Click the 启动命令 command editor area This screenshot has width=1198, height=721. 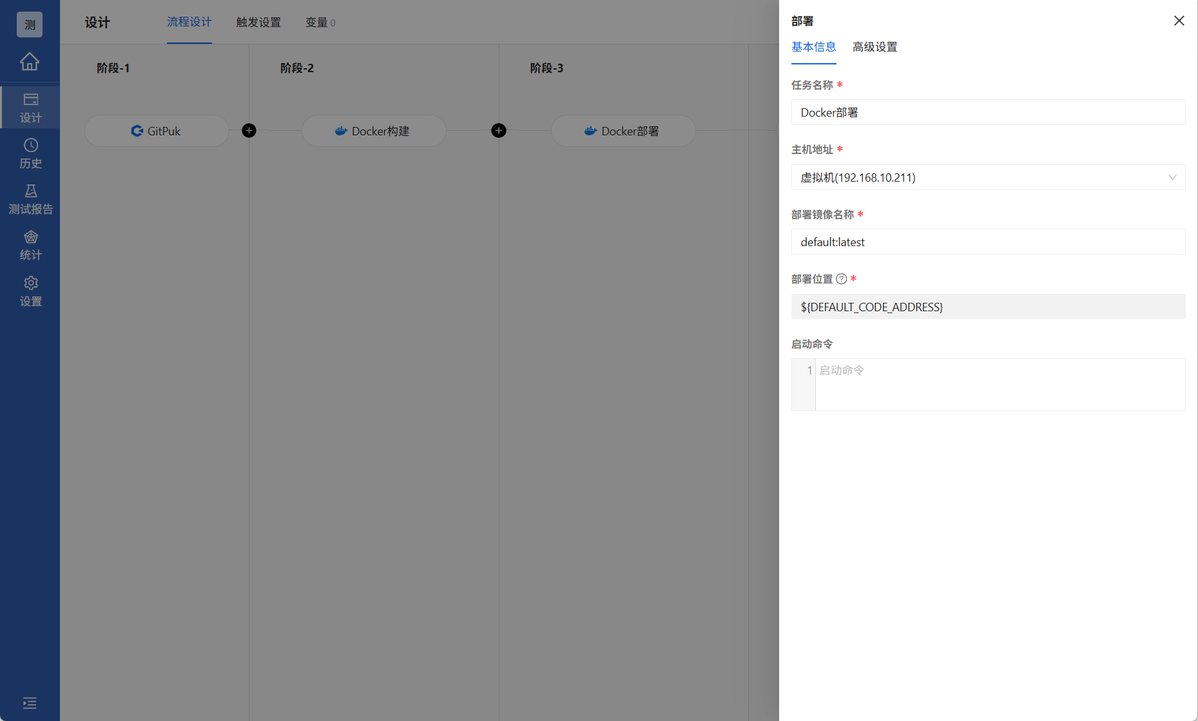(x=999, y=384)
